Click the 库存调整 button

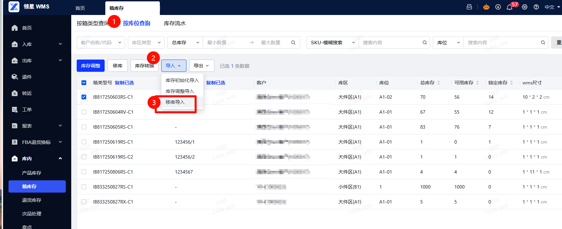pyautogui.click(x=91, y=66)
